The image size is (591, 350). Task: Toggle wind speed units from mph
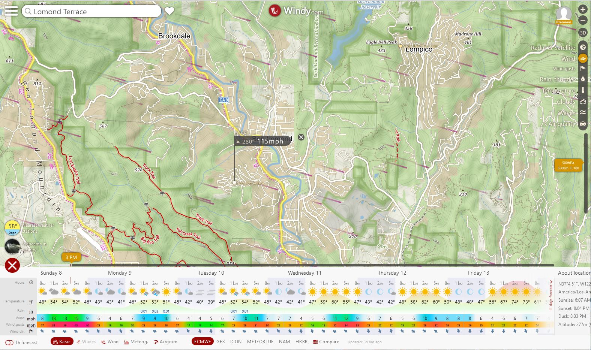tap(31, 319)
